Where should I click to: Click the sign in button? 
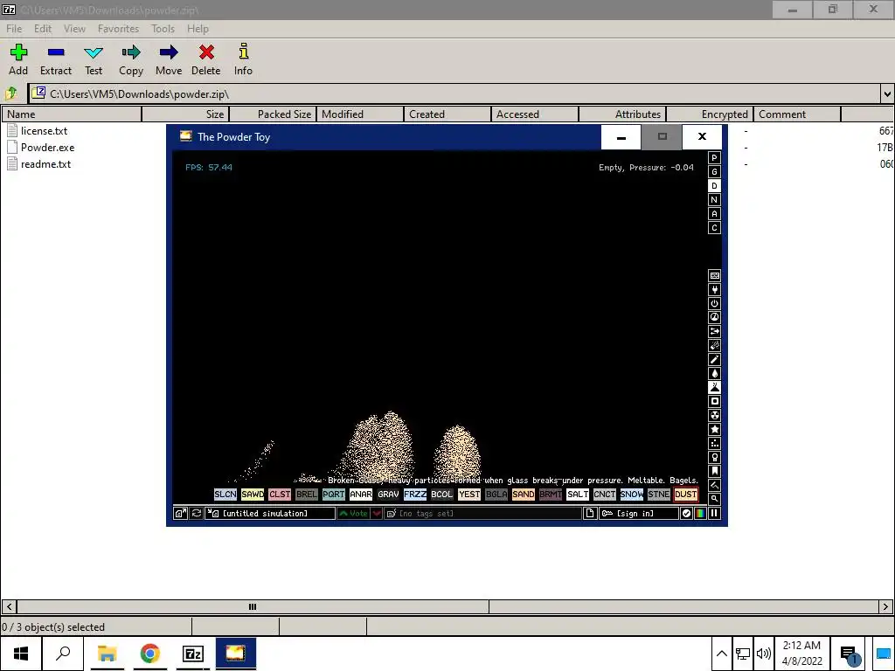click(638, 514)
